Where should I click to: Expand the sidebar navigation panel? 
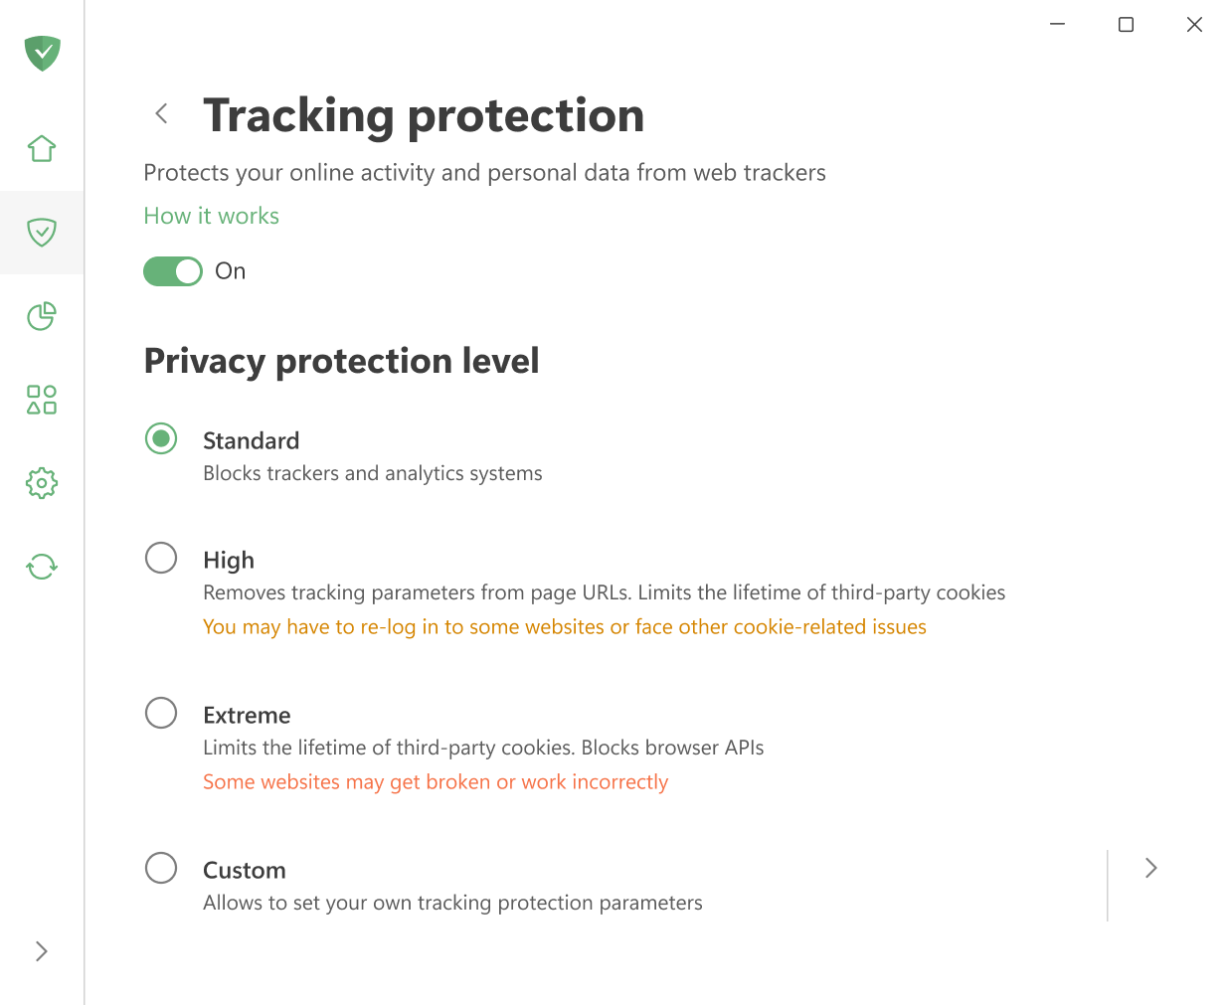point(41,951)
